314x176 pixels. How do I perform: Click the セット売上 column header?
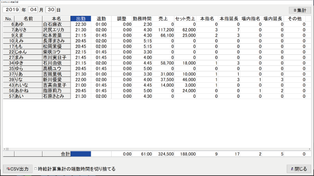(185, 19)
